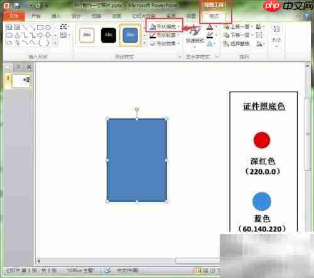Viewport: 314px width, 278px height.
Task: Click the red circle color sample
Action: [262, 140]
